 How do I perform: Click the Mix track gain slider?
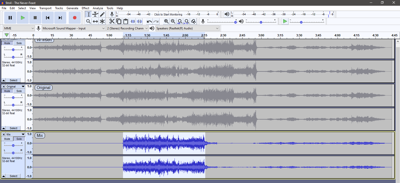click(13, 145)
